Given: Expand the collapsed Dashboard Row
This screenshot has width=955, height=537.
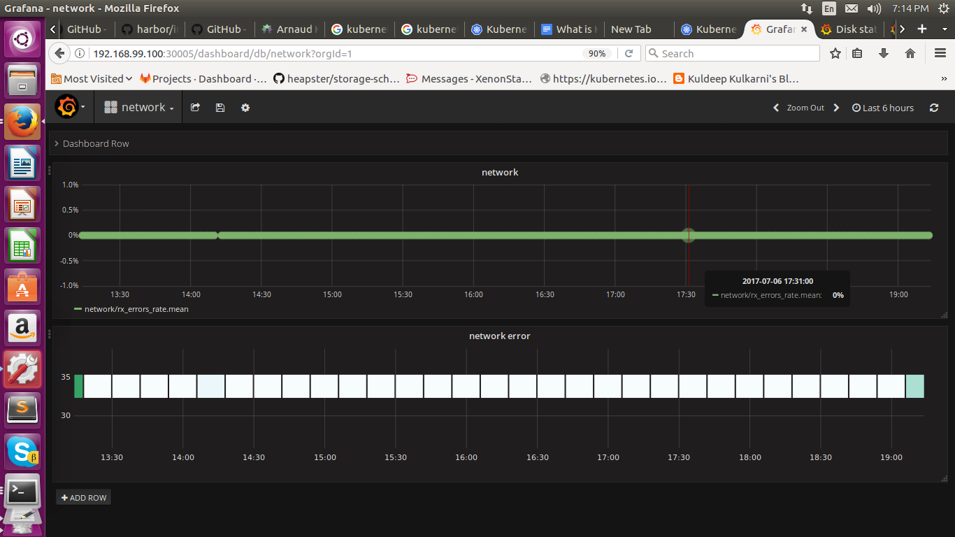Looking at the screenshot, I should (96, 143).
